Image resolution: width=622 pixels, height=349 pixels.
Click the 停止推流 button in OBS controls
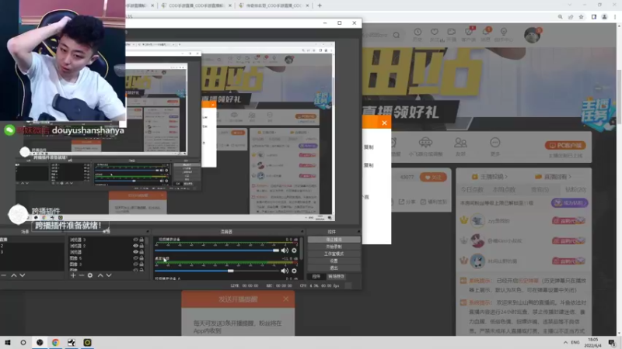[334, 240]
